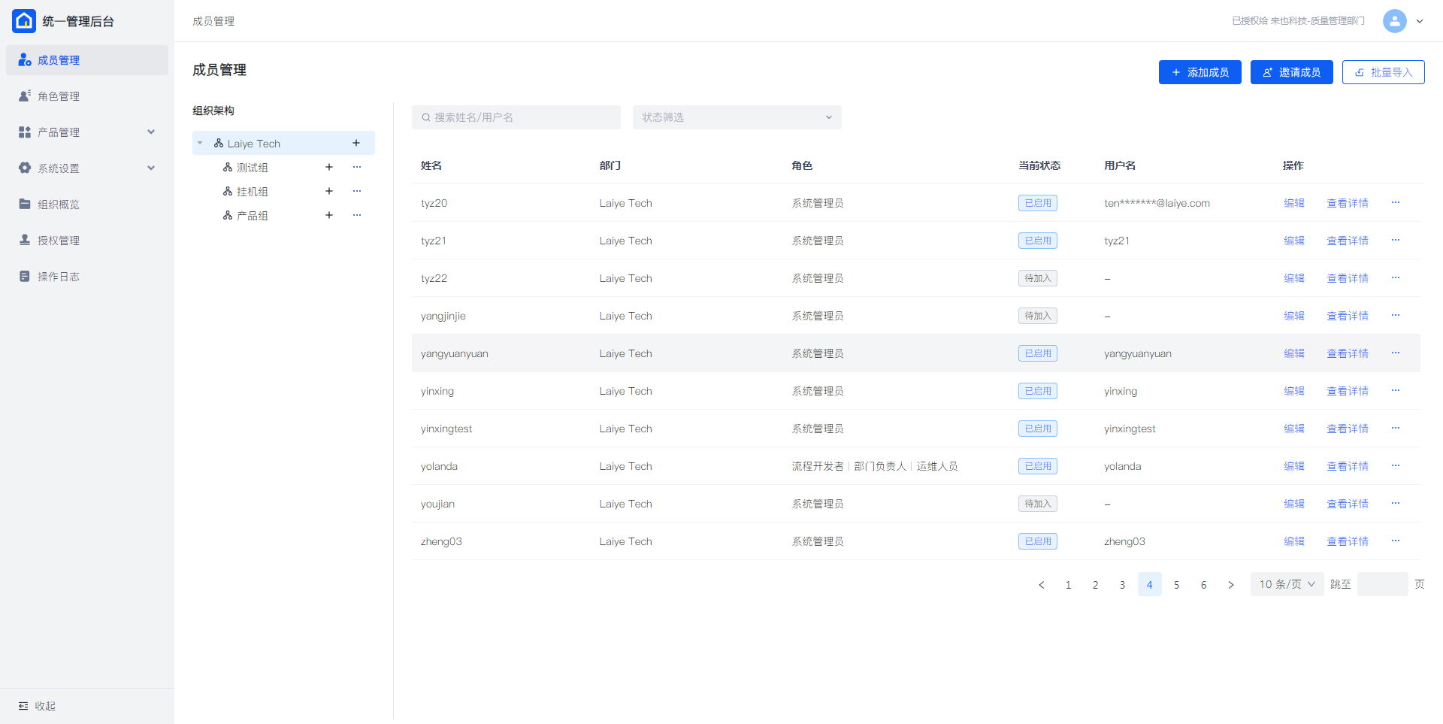Click the yangyuanyuan name cell
The height and width of the screenshot is (724, 1443).
point(455,353)
